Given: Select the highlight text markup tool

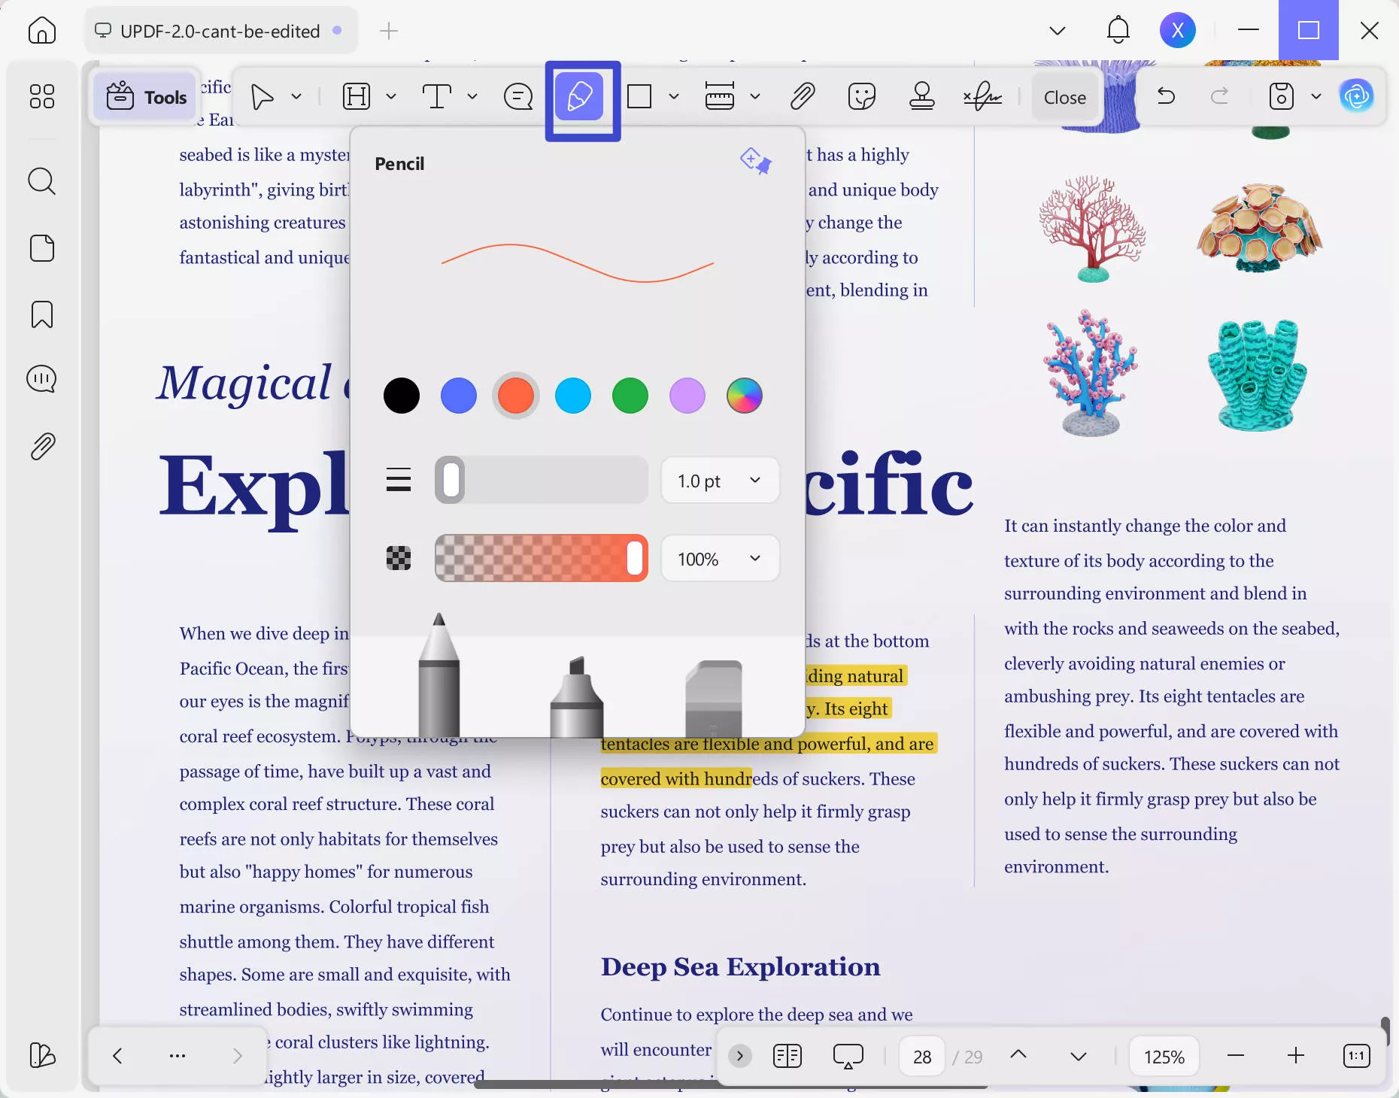Looking at the screenshot, I should pyautogui.click(x=357, y=97).
